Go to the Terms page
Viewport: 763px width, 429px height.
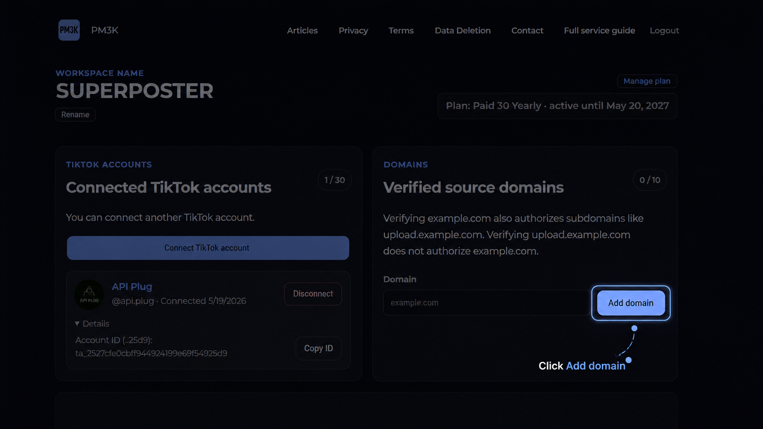[x=401, y=31]
